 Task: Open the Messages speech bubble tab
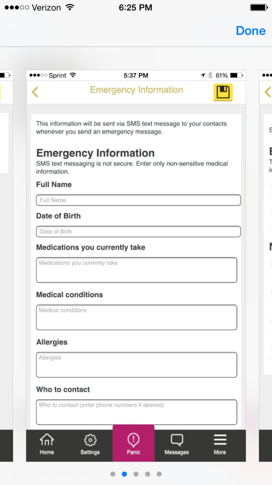176,444
